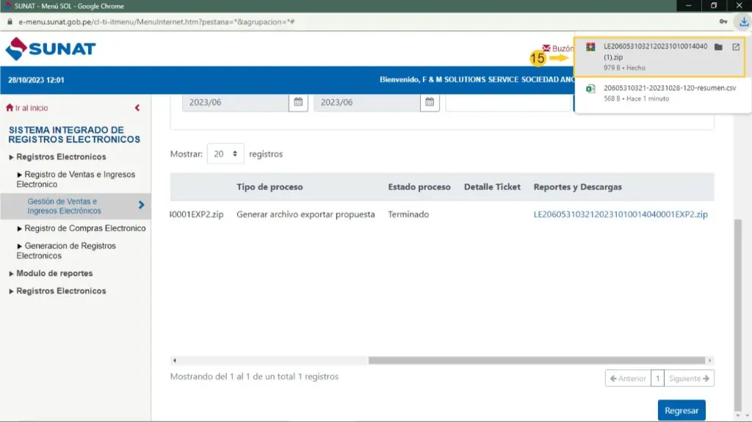
Task: Go to Ir al inicio home link
Action: [x=27, y=108]
